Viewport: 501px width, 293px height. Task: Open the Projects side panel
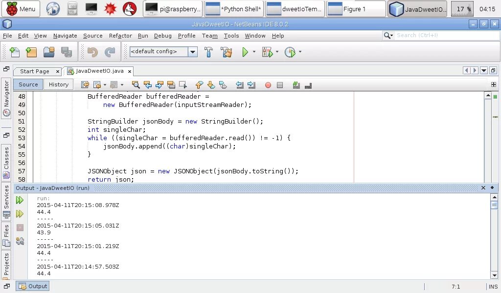click(x=6, y=266)
